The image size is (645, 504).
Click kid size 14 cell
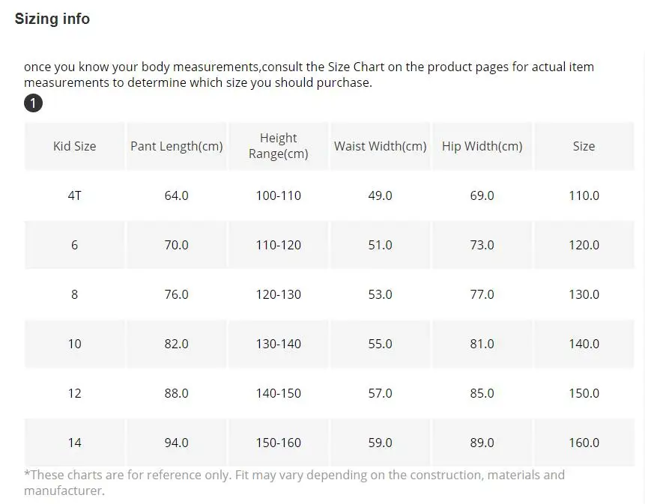pyautogui.click(x=74, y=443)
